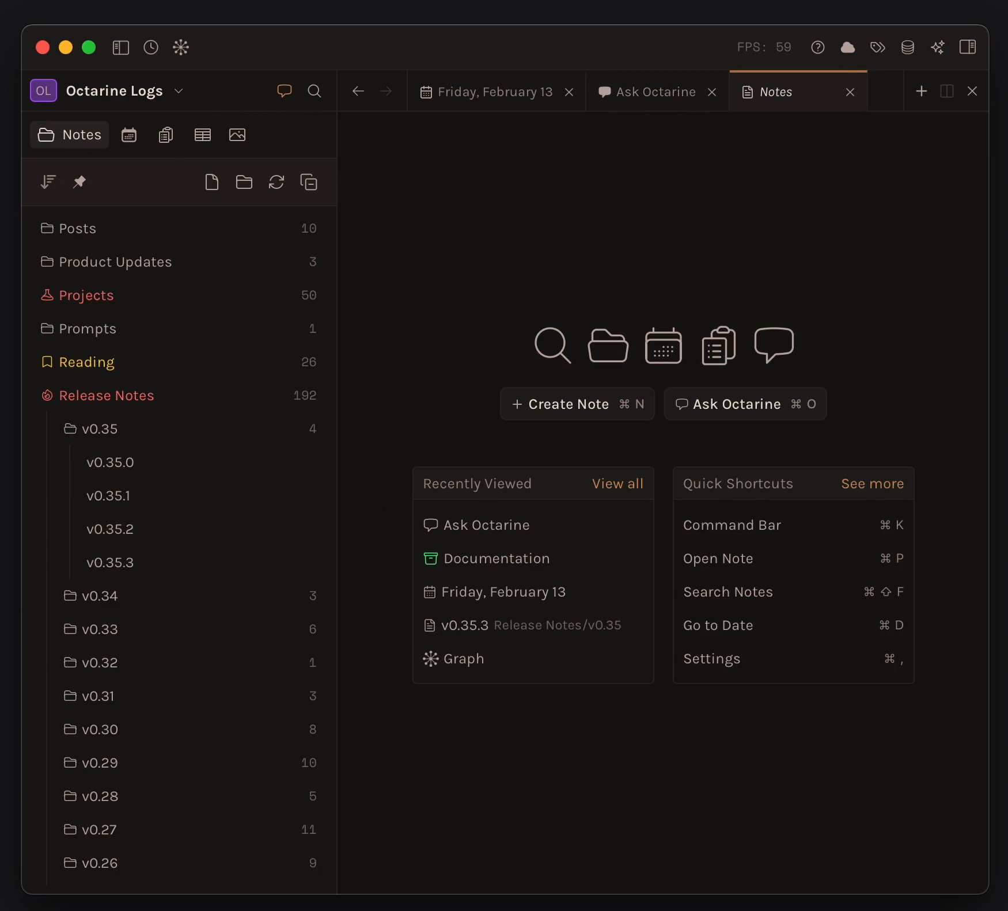Image resolution: width=1008 pixels, height=911 pixels.
Task: Select the Notes tab in tab bar
Action: coord(799,92)
